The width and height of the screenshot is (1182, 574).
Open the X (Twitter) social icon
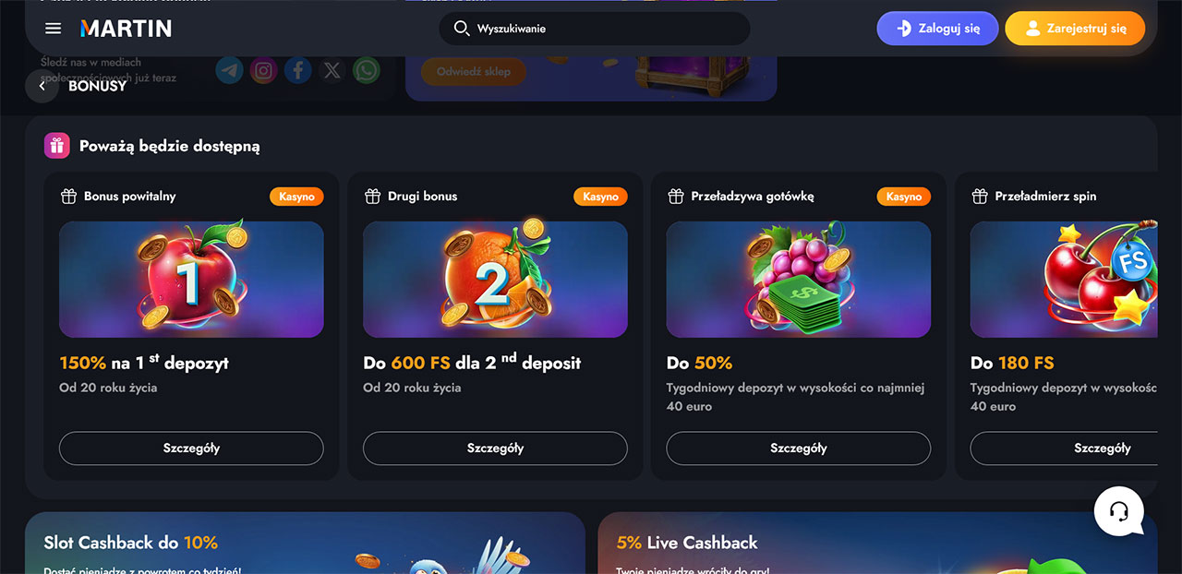[x=332, y=70]
